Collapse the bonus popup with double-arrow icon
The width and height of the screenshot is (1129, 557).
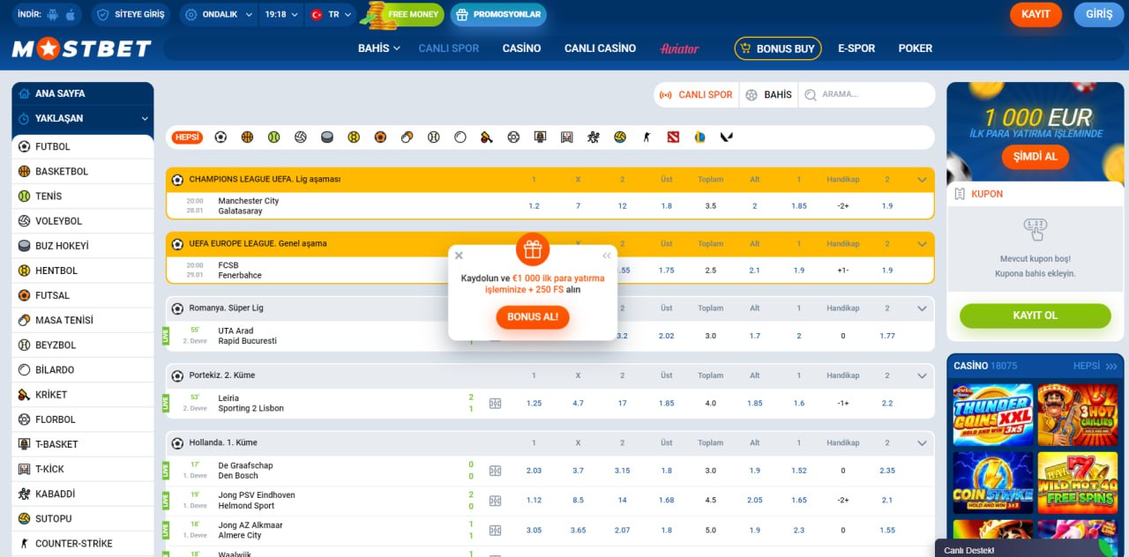click(x=607, y=256)
